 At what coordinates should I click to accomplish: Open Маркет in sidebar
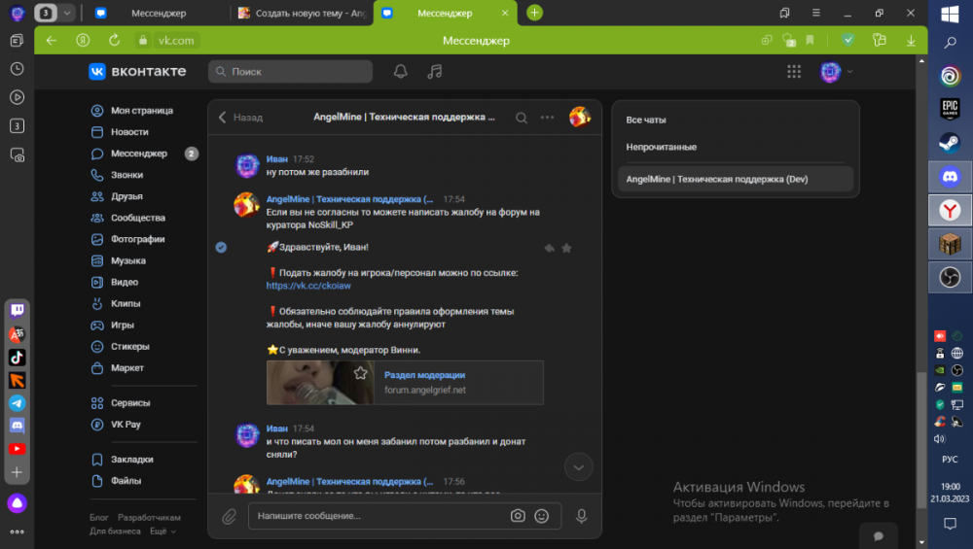click(x=127, y=368)
